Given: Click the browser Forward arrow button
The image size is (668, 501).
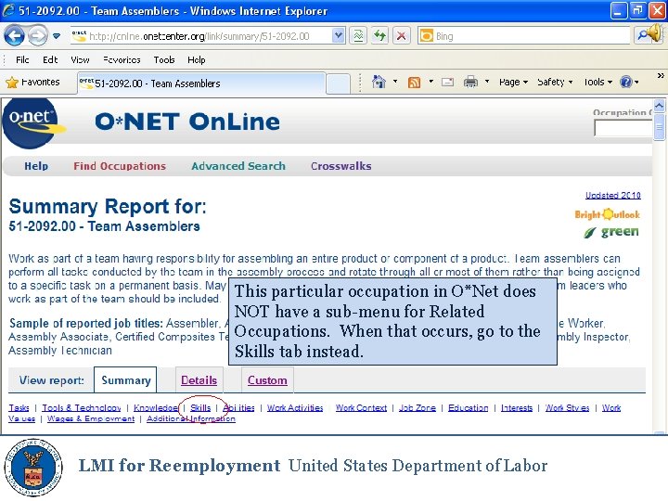Looking at the screenshot, I should tap(38, 36).
